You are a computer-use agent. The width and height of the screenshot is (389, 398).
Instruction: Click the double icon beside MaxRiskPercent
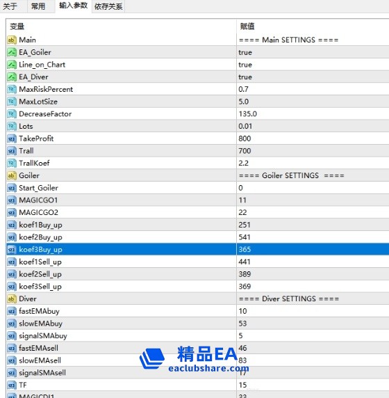[11, 89]
